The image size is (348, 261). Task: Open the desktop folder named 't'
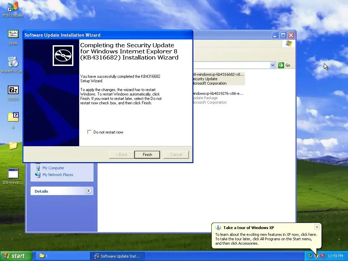click(x=13, y=145)
